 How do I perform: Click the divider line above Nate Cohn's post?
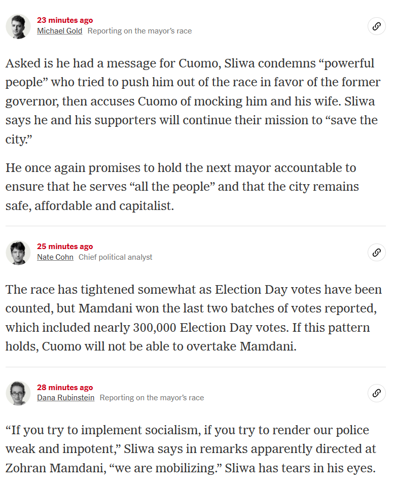click(196, 226)
